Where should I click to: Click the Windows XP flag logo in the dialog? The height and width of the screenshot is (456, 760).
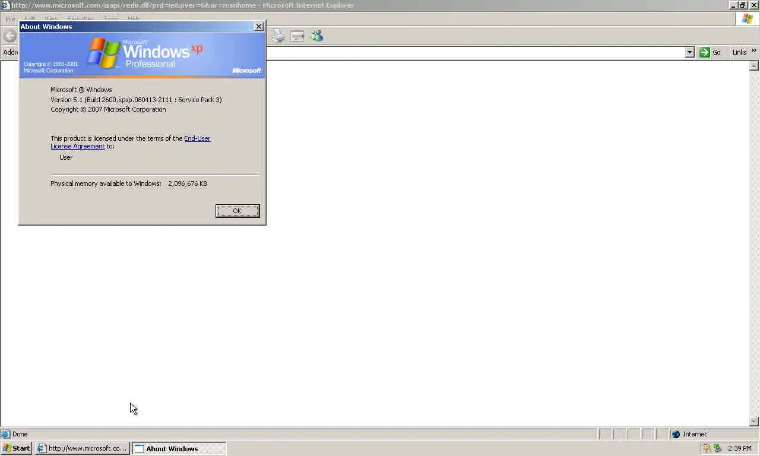coord(103,52)
